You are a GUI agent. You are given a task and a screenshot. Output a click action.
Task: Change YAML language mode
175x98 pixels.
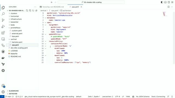pyautogui.click(x=128, y=97)
